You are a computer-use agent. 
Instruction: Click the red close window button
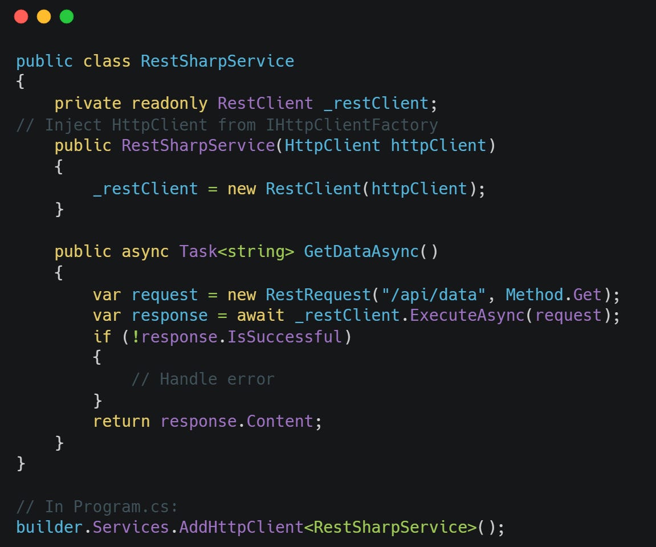click(21, 17)
